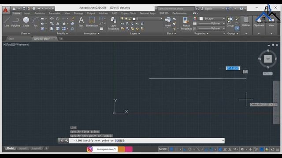Click the Table icon in Annotation panel
The height and width of the screenshot is (158, 282).
[x=101, y=29]
